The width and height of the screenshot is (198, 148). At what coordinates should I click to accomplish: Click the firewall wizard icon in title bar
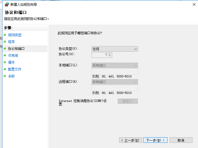coord(7,4)
